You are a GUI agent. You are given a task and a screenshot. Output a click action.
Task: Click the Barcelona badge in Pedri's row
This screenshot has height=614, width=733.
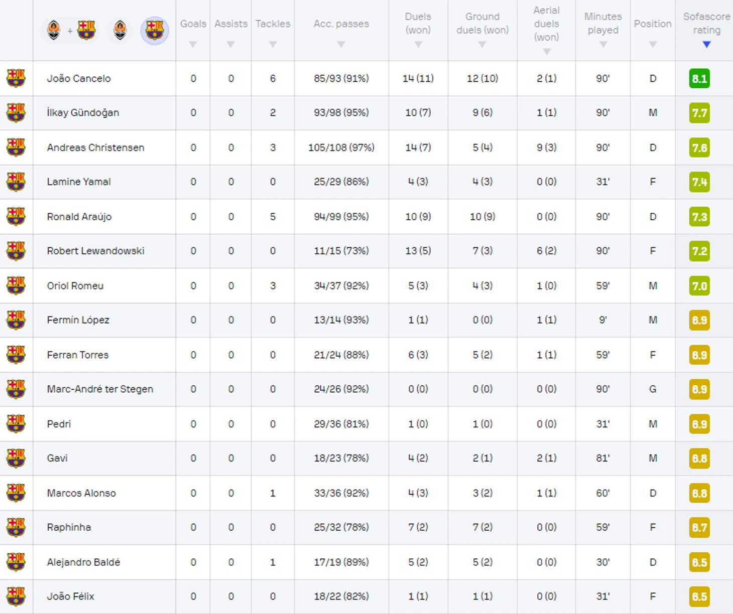(x=16, y=424)
